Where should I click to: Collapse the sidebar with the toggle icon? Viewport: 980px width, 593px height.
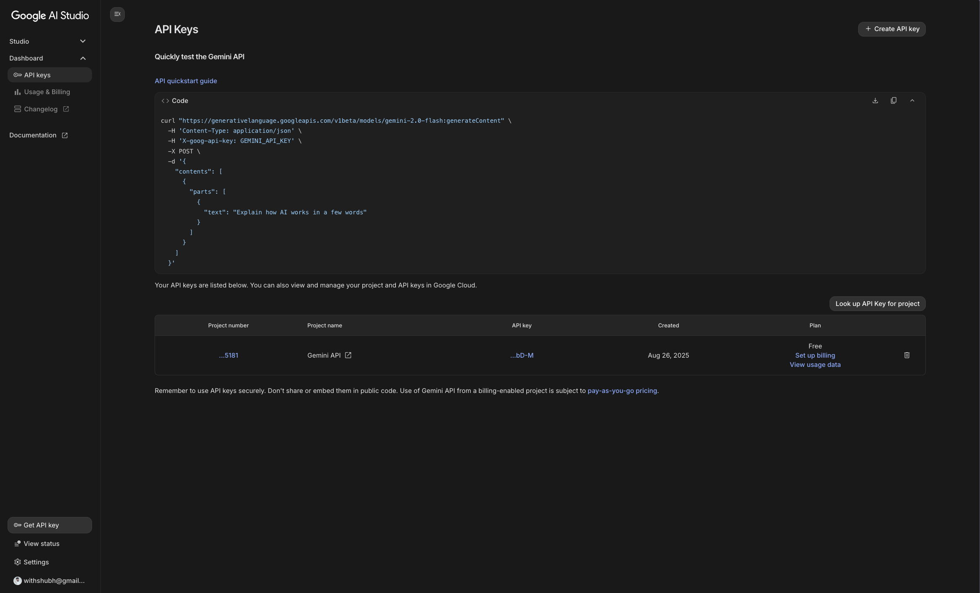[117, 14]
